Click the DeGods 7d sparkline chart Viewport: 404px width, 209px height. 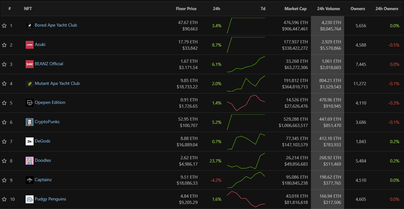click(x=246, y=142)
